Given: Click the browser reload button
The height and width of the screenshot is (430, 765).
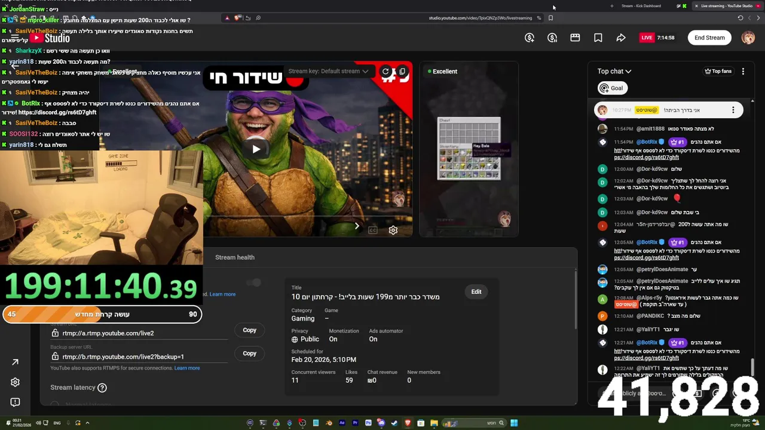Looking at the screenshot, I should (x=740, y=18).
